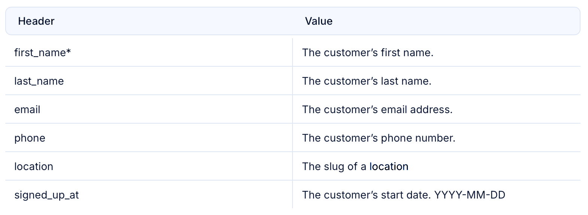
Task: Click the text 'The customer's last name.'
Action: click(x=367, y=81)
